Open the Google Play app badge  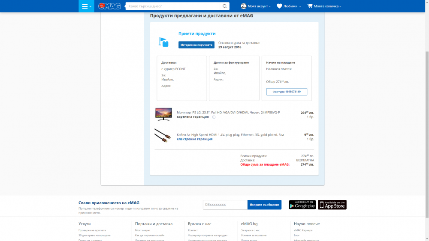tap(302, 205)
